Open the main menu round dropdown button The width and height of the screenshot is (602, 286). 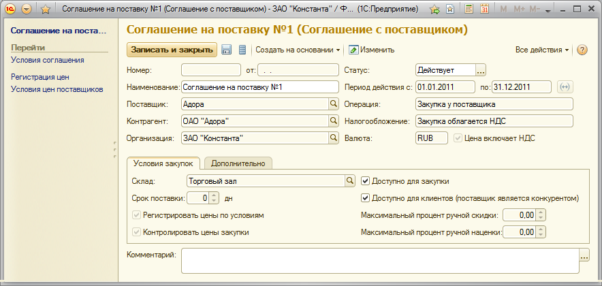[x=26, y=10]
